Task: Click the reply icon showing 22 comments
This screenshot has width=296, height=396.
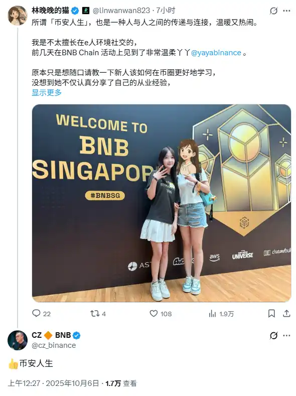Action: 36,313
